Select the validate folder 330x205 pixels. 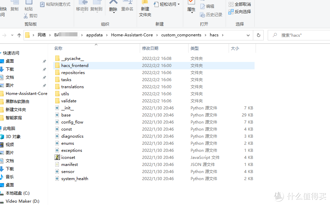69,101
